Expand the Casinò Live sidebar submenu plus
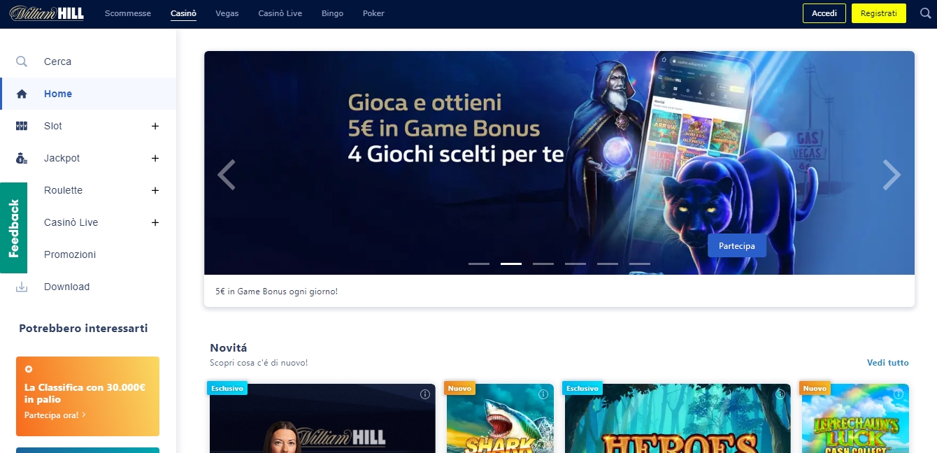This screenshot has width=937, height=453. pos(155,222)
